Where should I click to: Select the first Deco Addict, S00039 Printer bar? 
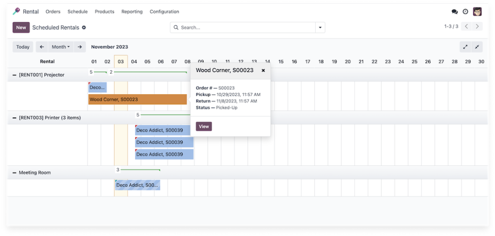[x=162, y=130]
